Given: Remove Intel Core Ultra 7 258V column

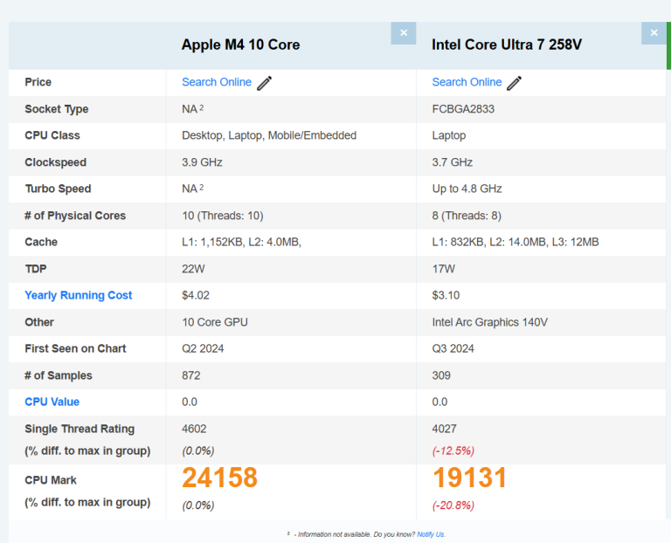Looking at the screenshot, I should pos(654,33).
